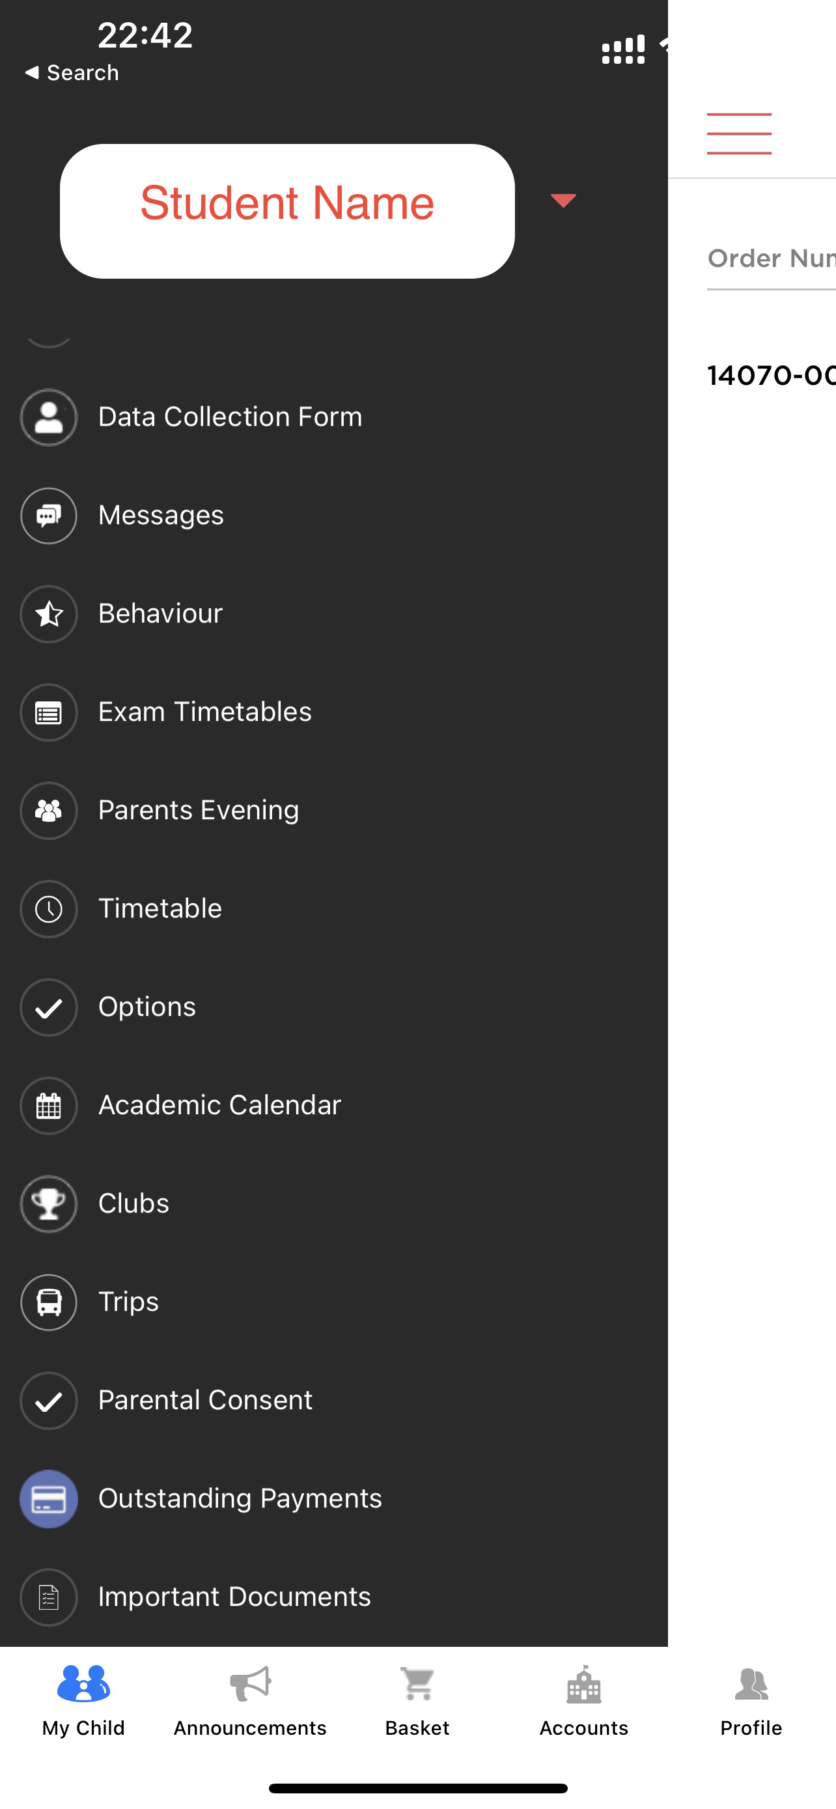Tap the Clubs trophy icon

pos(48,1203)
